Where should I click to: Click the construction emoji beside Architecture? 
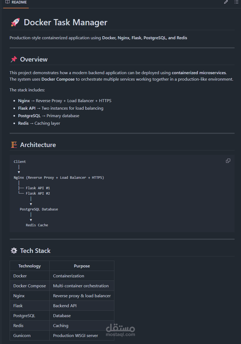click(x=14, y=145)
